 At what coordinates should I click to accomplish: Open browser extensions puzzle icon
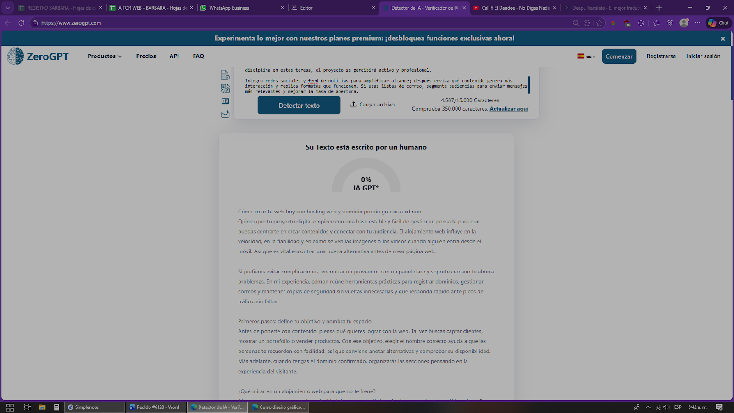point(641,23)
